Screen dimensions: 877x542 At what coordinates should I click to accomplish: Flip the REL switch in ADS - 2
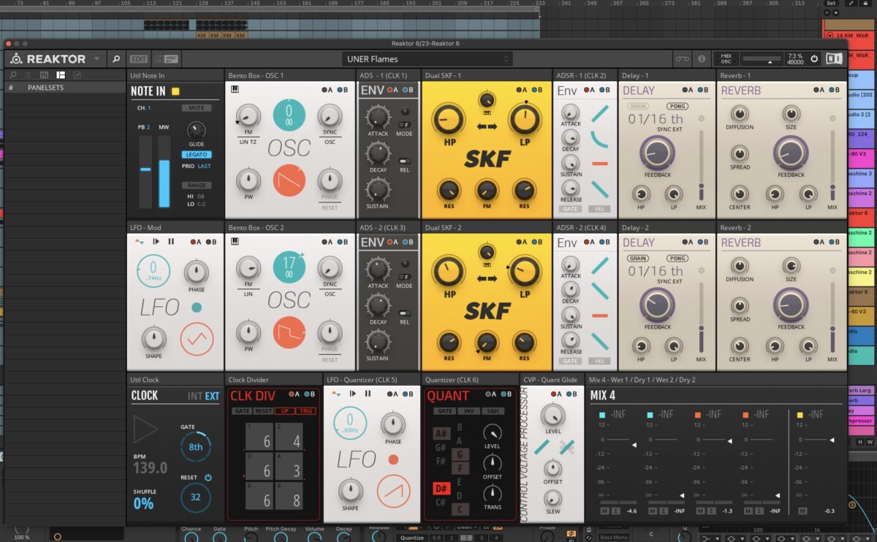pyautogui.click(x=404, y=313)
